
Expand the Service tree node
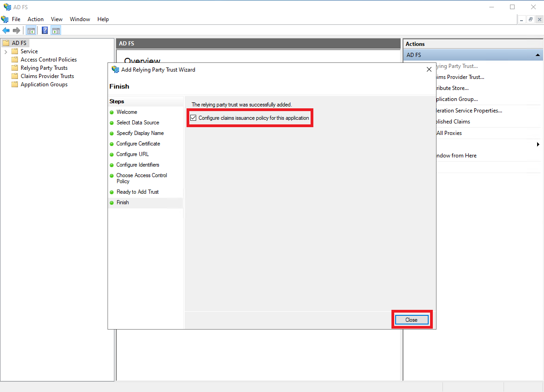tap(6, 52)
